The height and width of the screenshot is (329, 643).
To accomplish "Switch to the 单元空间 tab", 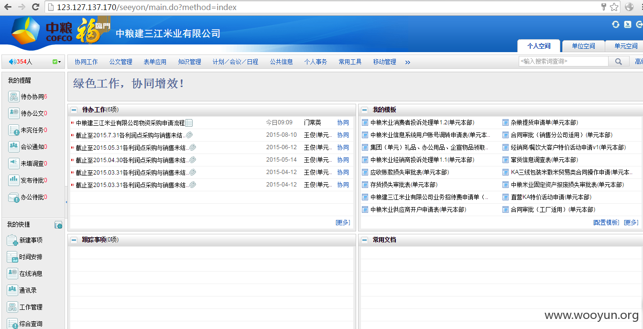I will click(625, 46).
